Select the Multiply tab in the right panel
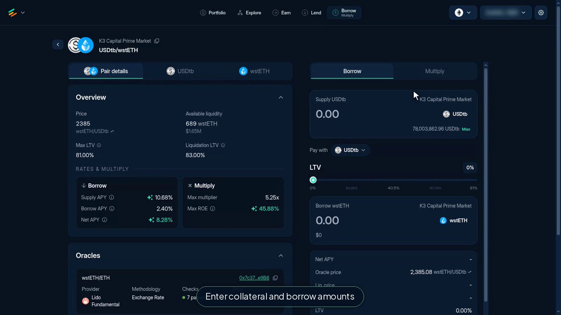The width and height of the screenshot is (561, 315). (x=435, y=71)
